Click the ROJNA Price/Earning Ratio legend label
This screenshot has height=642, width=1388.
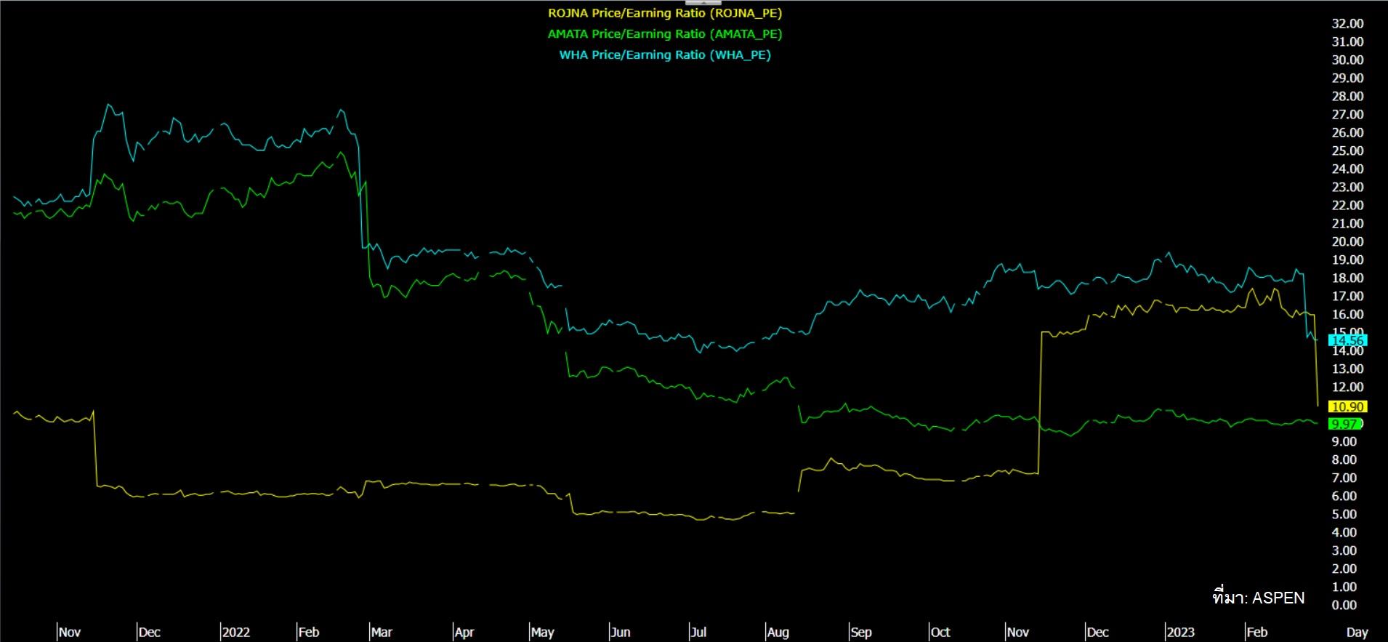click(x=665, y=13)
